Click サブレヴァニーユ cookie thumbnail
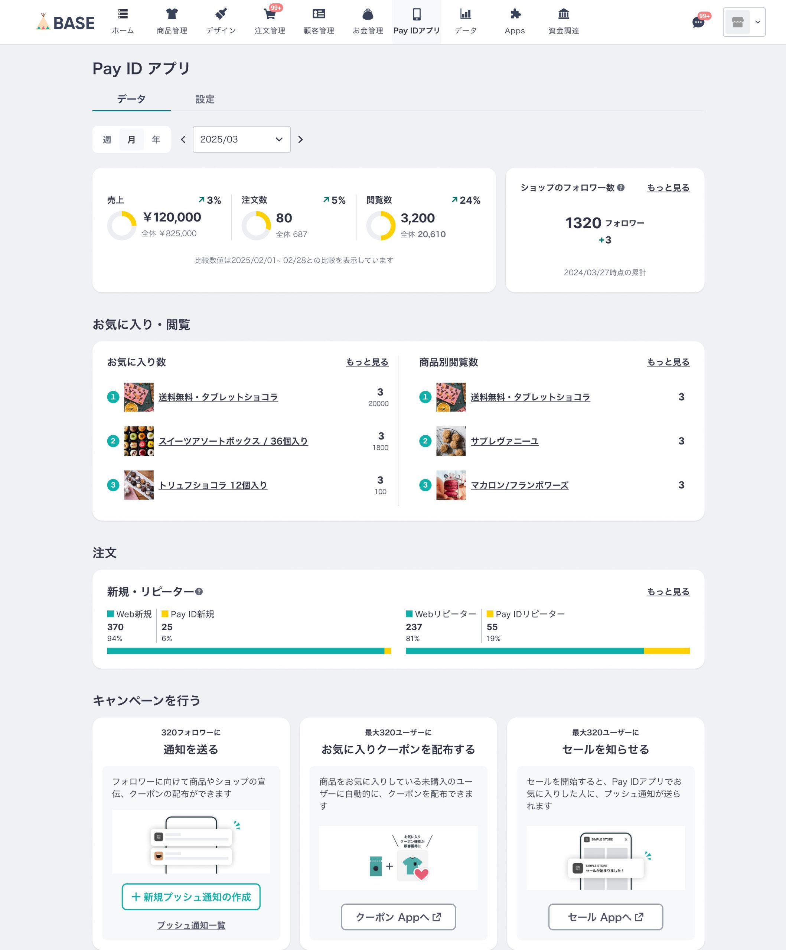 pyautogui.click(x=451, y=441)
